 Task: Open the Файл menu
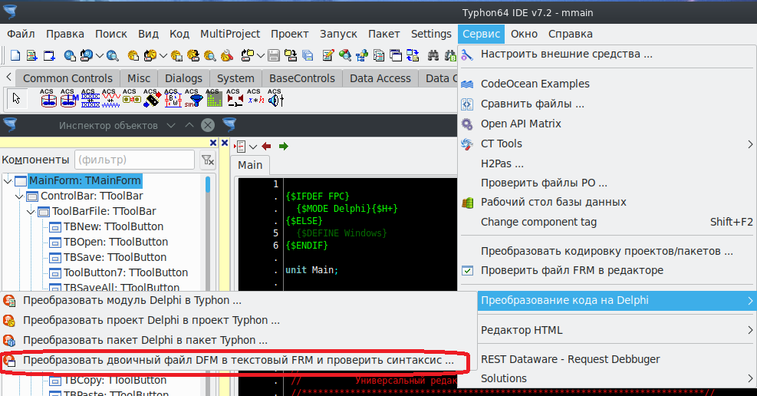coord(21,34)
